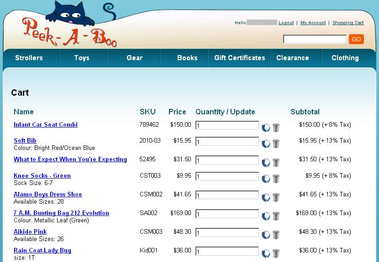Click quantity field for 7 A.M. Bunting Bag
This screenshot has height=262, width=379.
pyautogui.click(x=227, y=214)
